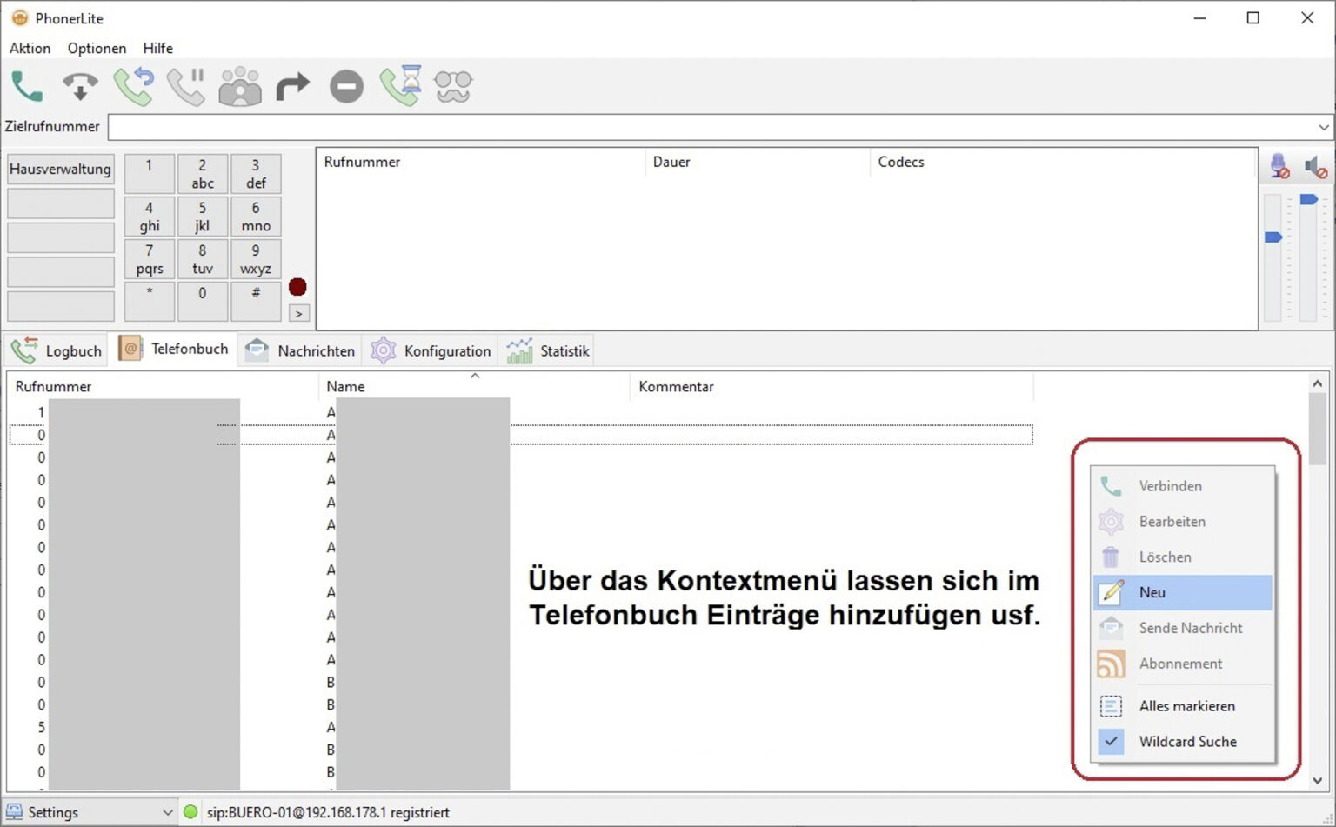The height and width of the screenshot is (827, 1336).
Task: Click the redial icon with blue arrow
Action: click(132, 86)
